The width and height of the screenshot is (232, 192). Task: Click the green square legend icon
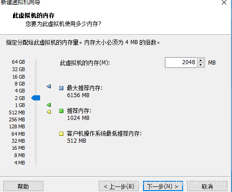(x=61, y=111)
